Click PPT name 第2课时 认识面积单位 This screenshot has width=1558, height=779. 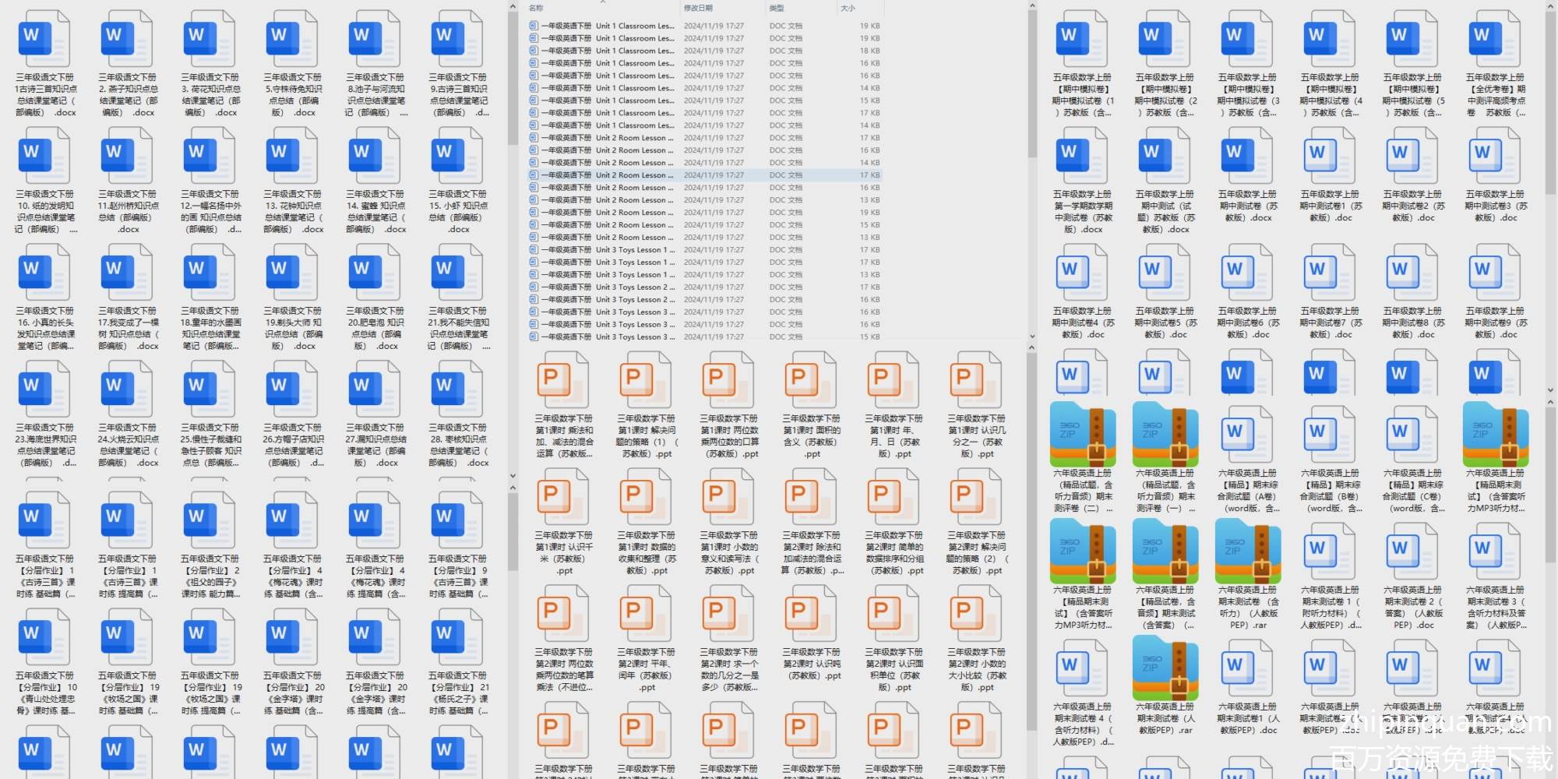[x=894, y=670]
